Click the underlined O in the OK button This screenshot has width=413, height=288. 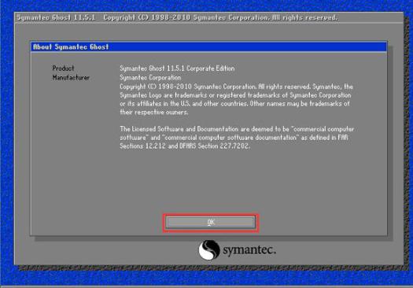tap(209, 223)
